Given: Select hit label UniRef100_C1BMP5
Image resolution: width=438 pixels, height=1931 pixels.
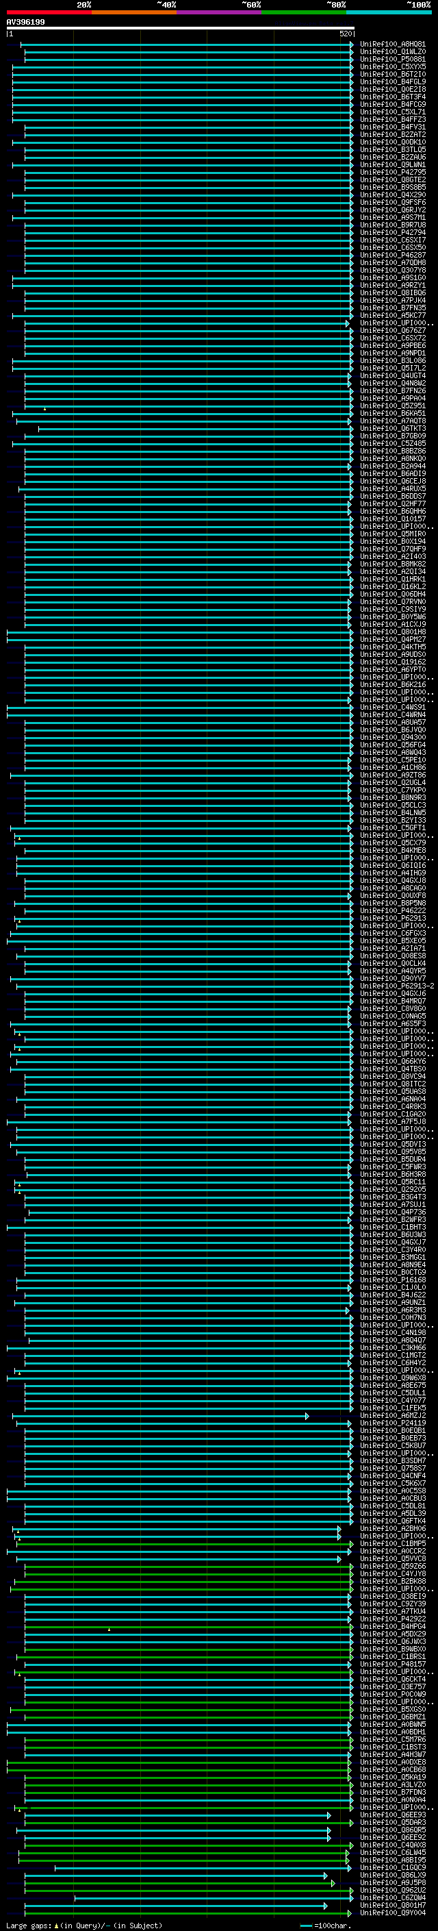Looking at the screenshot, I should 392,1543.
